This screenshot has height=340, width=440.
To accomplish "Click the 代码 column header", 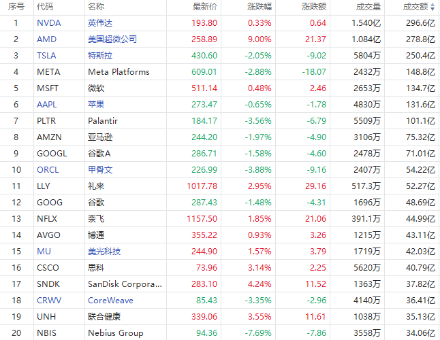I will (45, 7).
